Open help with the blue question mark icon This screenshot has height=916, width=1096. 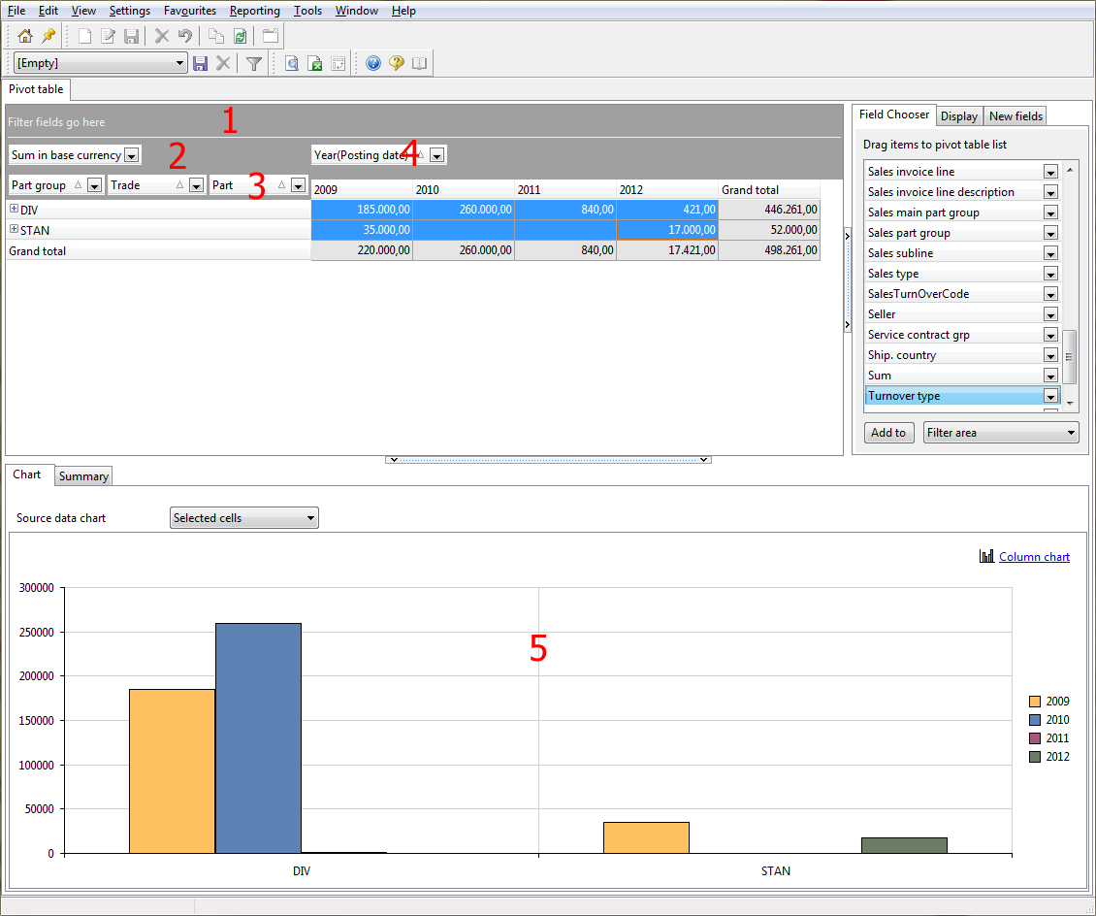point(372,63)
